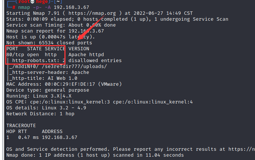
Task: Click the OS details Linux 3.2 - 4.9 line
Action: tap(46, 108)
